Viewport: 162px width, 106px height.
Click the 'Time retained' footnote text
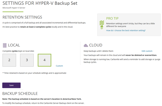34,73
